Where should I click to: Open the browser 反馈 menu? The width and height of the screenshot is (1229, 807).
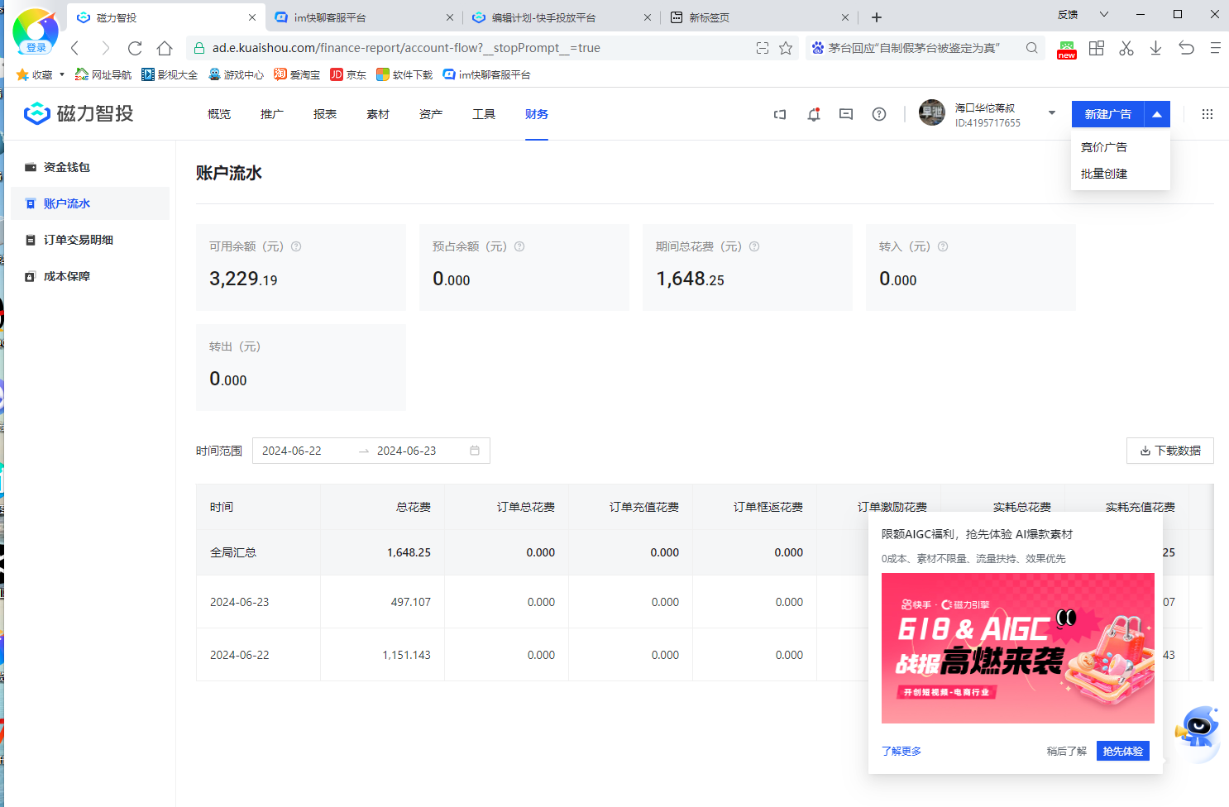click(1068, 14)
